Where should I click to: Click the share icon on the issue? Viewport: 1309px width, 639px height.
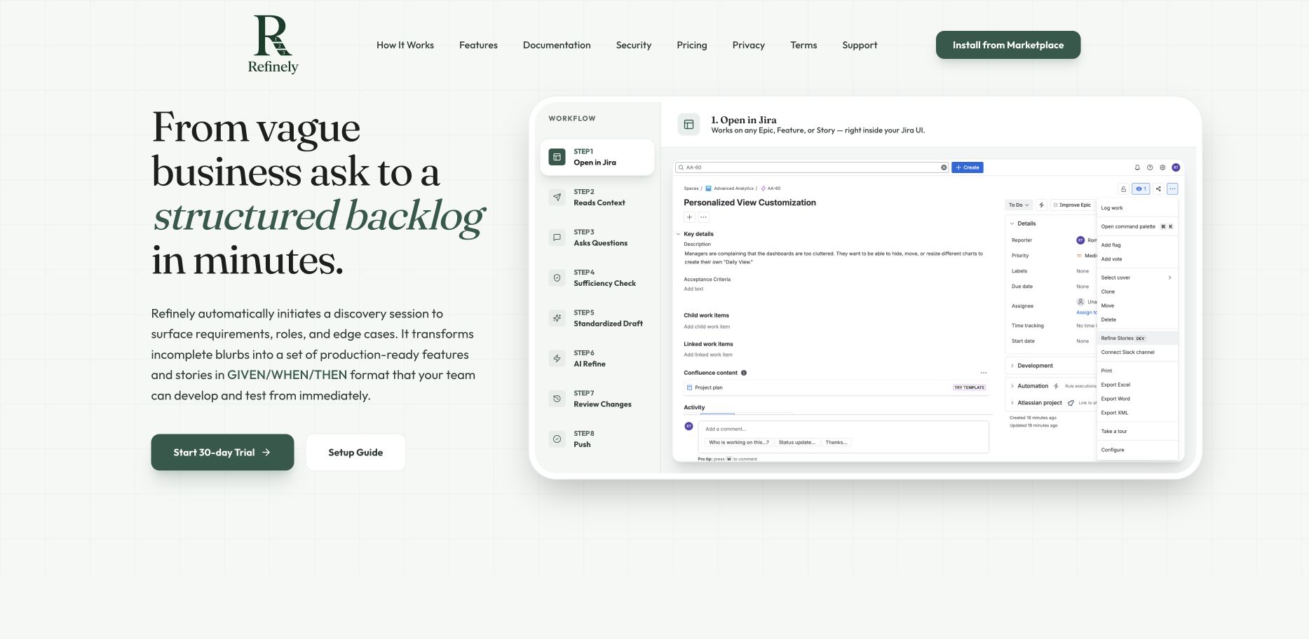click(1158, 188)
